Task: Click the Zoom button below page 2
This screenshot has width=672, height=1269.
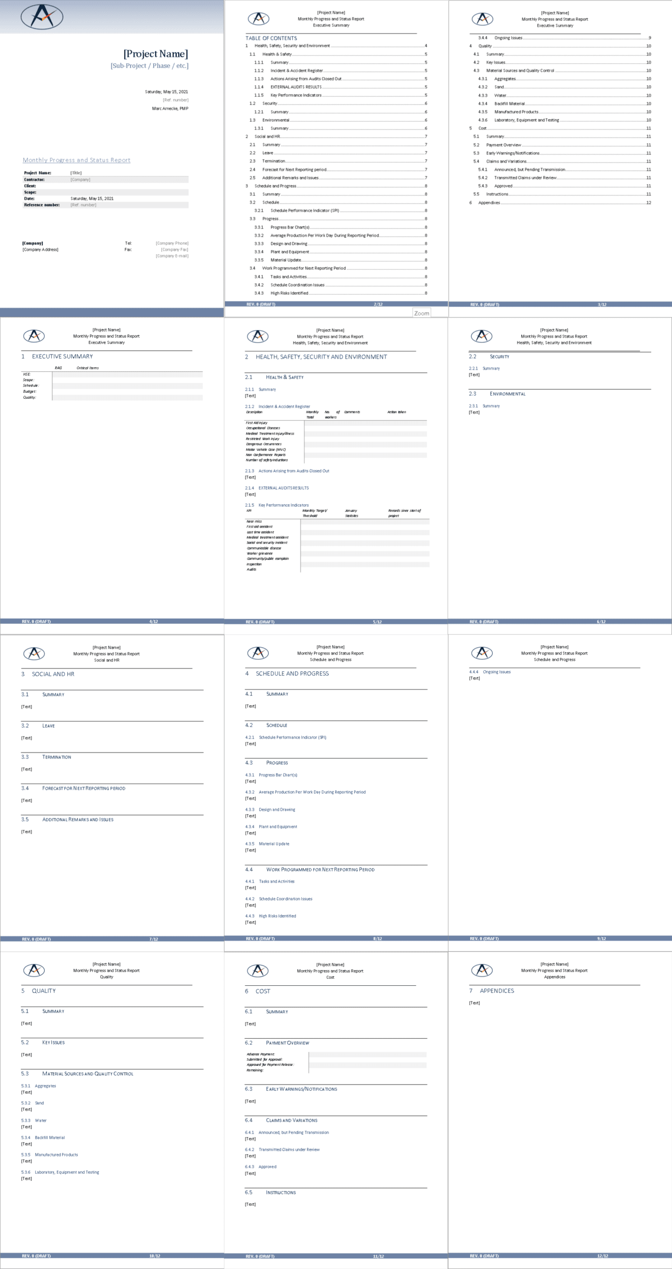Action: pos(422,313)
